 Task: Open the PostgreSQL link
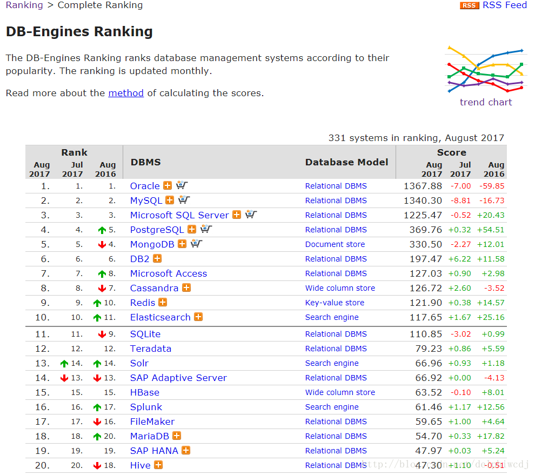point(157,230)
